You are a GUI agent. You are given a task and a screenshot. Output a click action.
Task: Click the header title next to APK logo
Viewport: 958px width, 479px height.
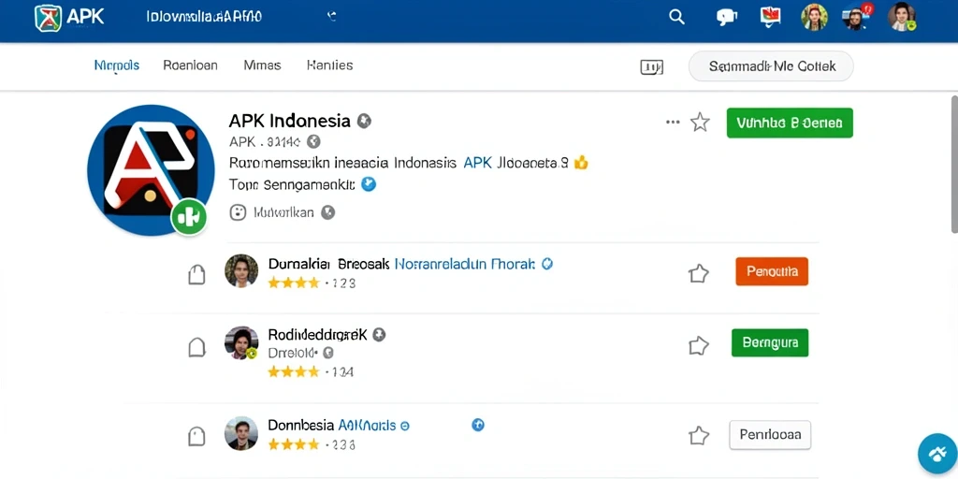[x=204, y=17]
